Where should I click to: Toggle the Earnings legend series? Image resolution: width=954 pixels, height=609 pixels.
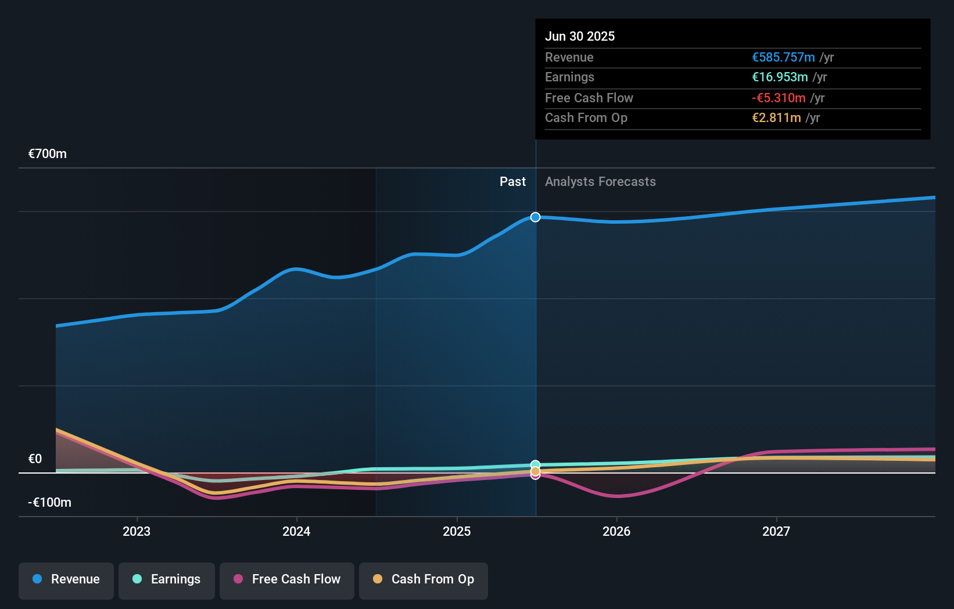tap(167, 581)
